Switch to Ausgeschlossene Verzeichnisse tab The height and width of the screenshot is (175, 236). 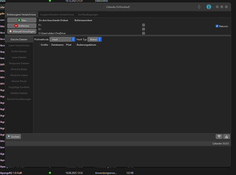click(x=57, y=15)
